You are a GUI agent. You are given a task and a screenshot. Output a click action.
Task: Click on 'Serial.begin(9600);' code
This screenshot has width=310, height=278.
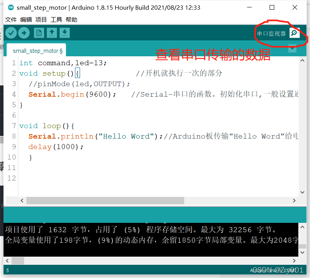point(72,94)
